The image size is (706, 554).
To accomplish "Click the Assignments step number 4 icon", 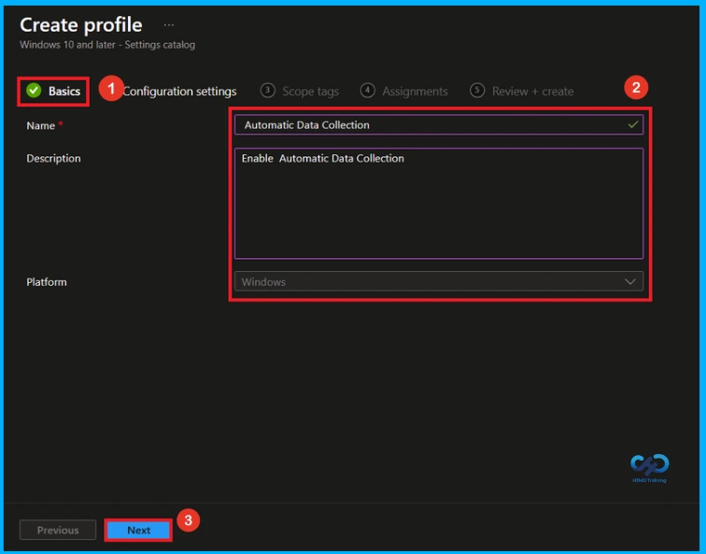I will [x=367, y=91].
